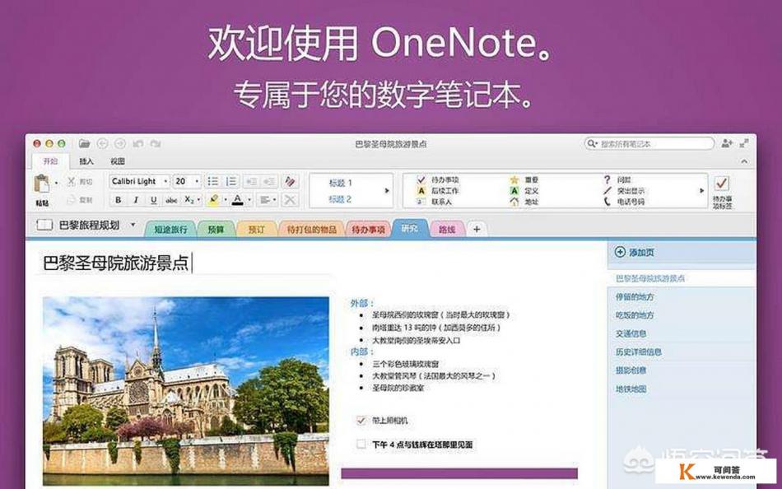This screenshot has height=489, width=782.
Task: Uncheck the 带上照相机 checkbox
Action: (x=361, y=421)
